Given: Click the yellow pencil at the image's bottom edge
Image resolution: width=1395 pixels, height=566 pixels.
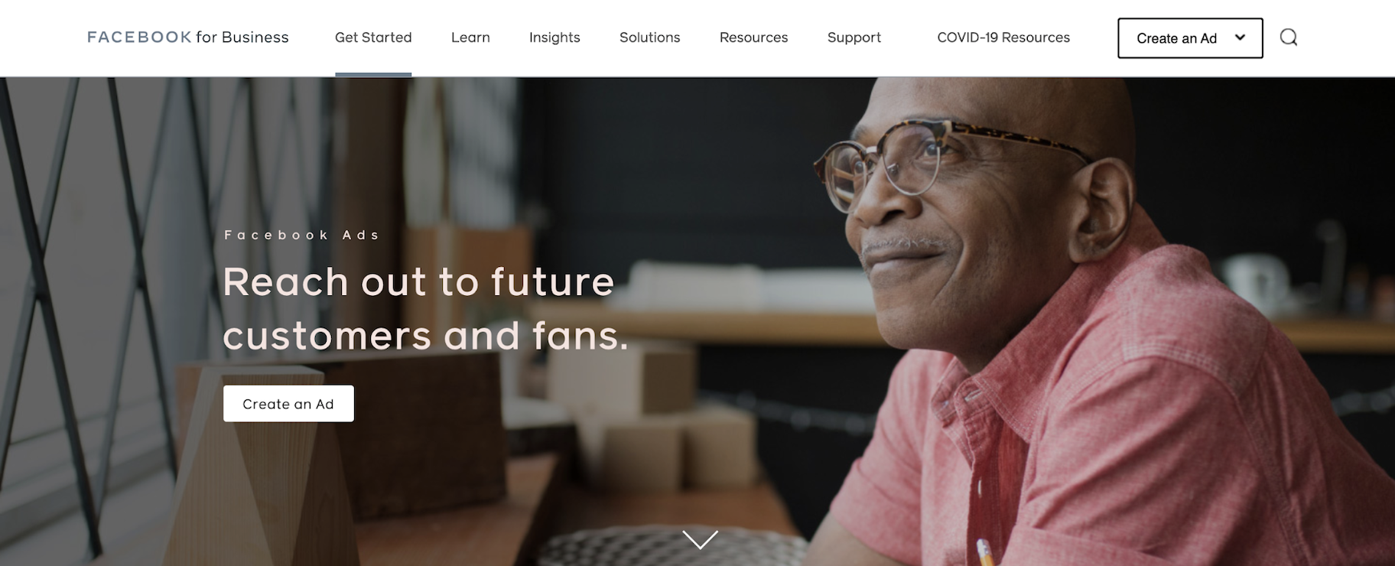Looking at the screenshot, I should 986,552.
